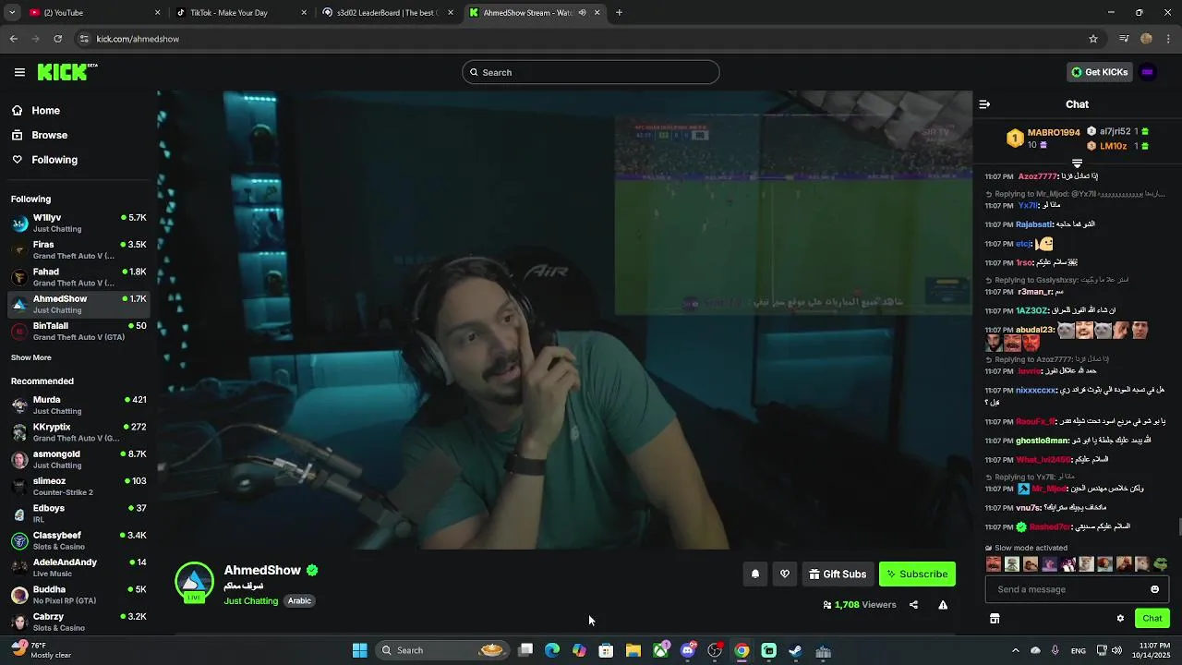Image resolution: width=1182 pixels, height=665 pixels.
Task: Open the Microsoft Store taskbar icon
Action: [606, 650]
